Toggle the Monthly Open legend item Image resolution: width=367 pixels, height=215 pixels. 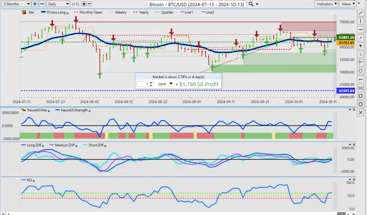[x=88, y=12]
